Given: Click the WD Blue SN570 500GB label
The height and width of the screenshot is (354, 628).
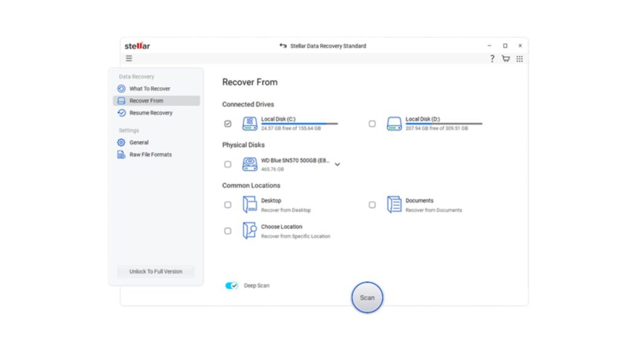Looking at the screenshot, I should coord(295,160).
